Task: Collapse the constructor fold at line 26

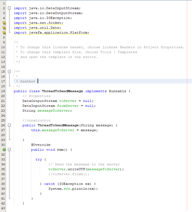Action: coord(9,125)
